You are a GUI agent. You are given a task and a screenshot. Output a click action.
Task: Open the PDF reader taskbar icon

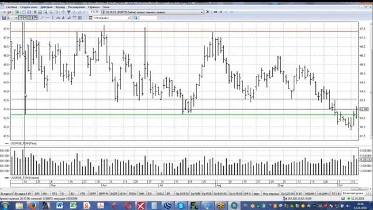point(100,205)
